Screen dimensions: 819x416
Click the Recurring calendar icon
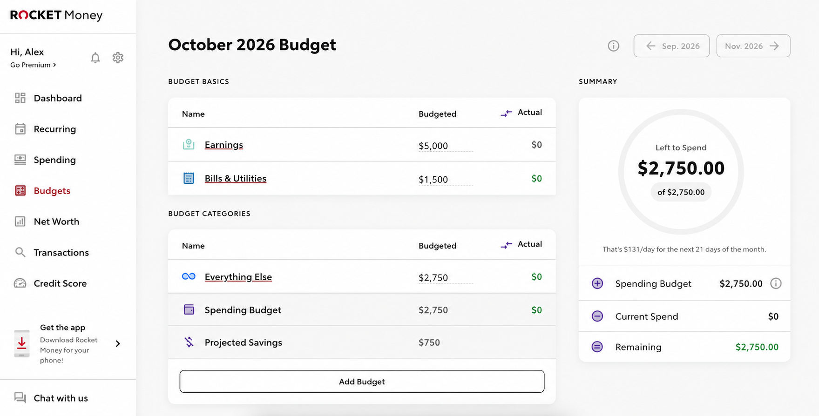tap(20, 129)
